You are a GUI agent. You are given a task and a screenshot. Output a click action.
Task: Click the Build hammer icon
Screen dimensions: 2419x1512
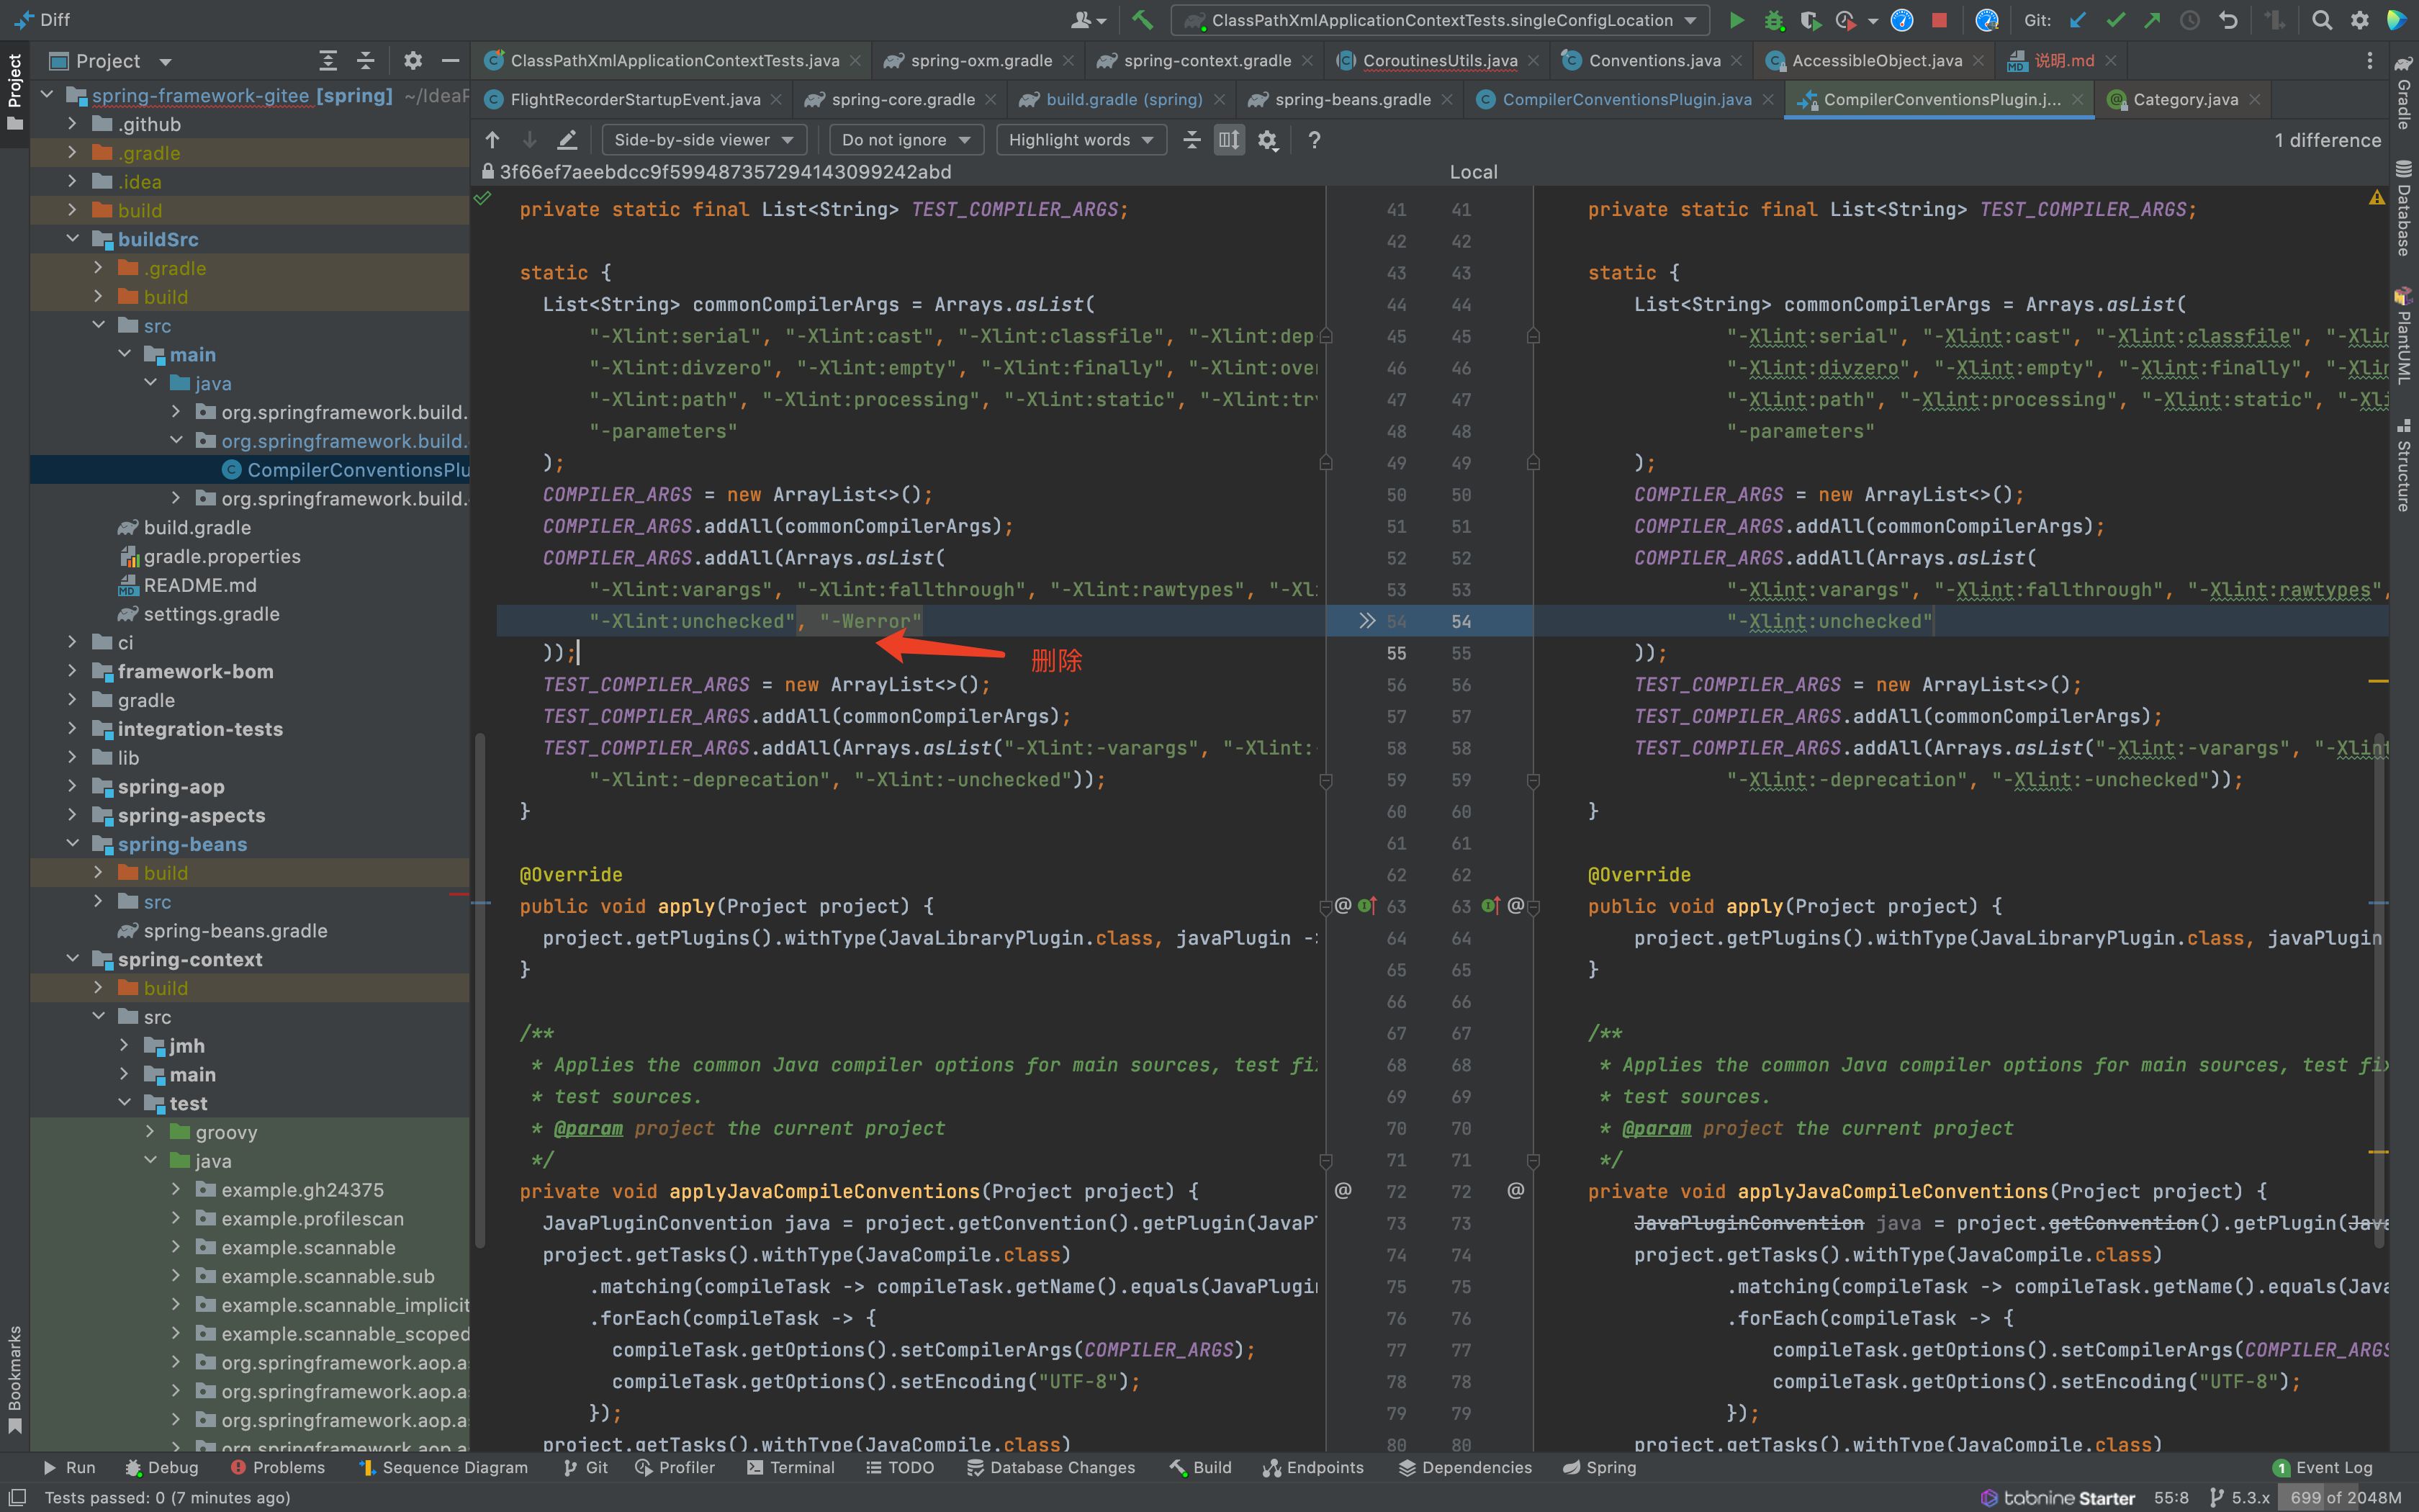click(1142, 20)
